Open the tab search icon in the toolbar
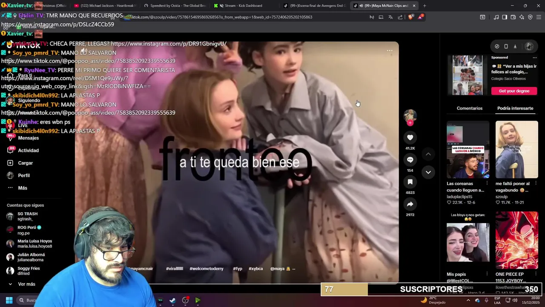This screenshot has width=545, height=307. coord(482,17)
